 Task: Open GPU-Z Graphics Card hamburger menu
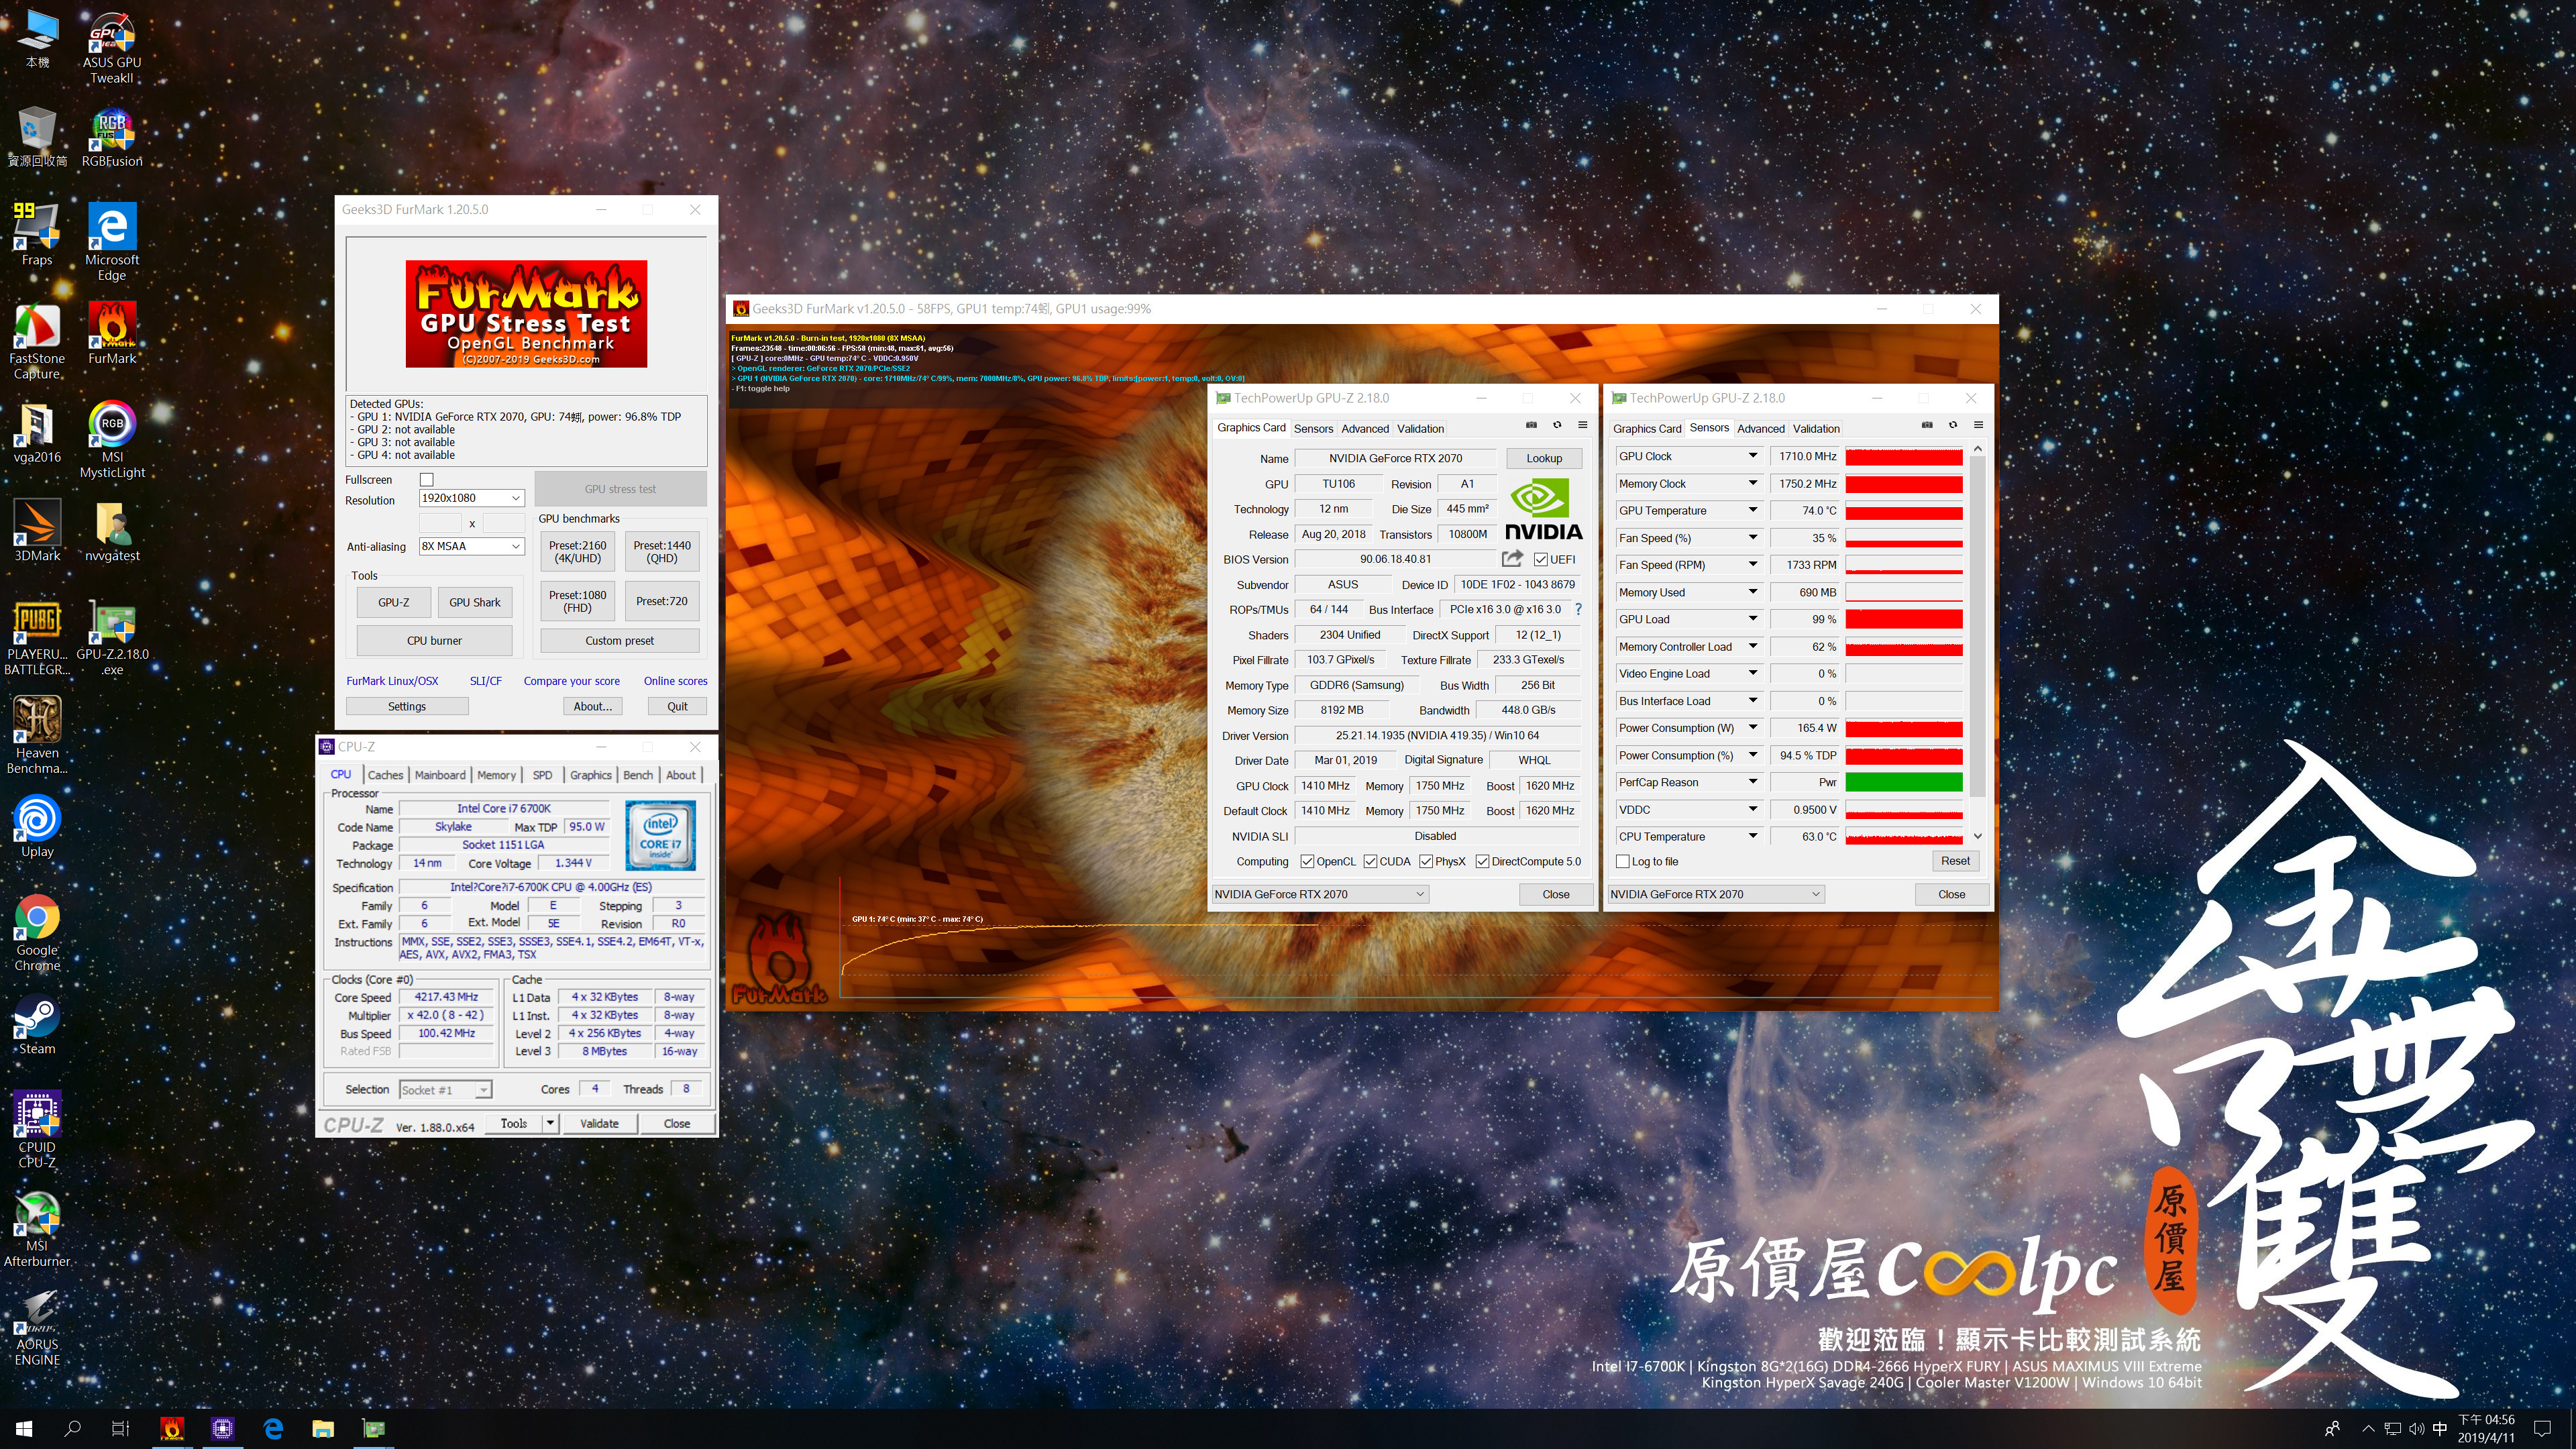(1583, 425)
